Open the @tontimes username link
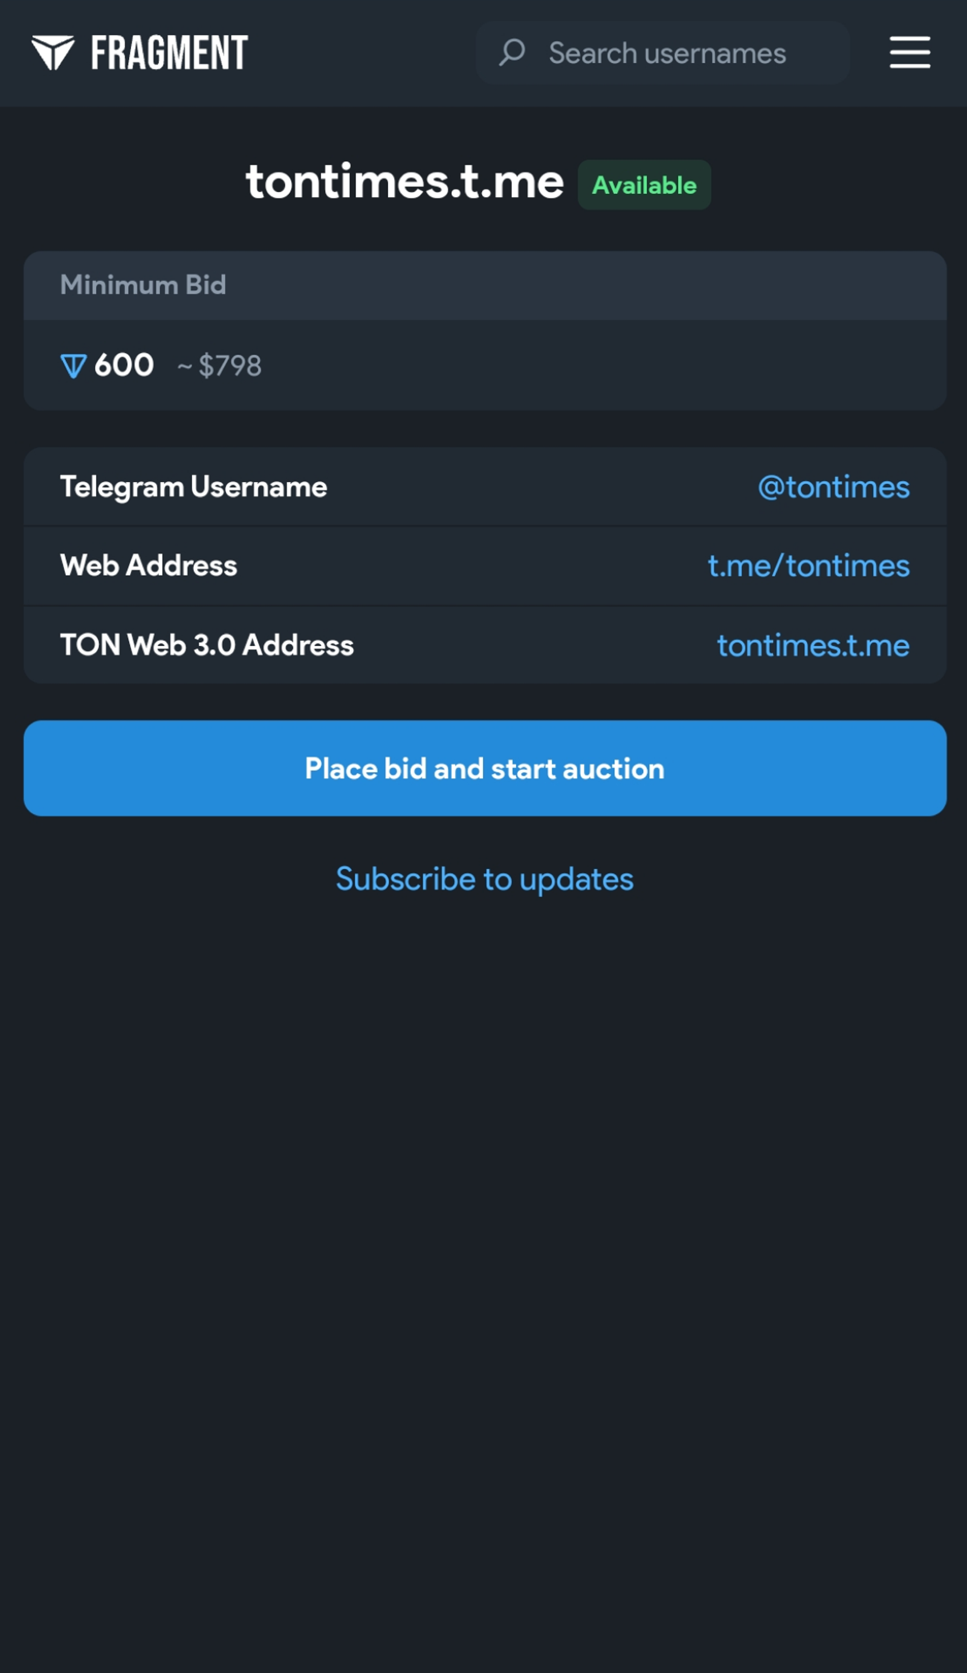Viewport: 967px width, 1673px height. click(833, 486)
